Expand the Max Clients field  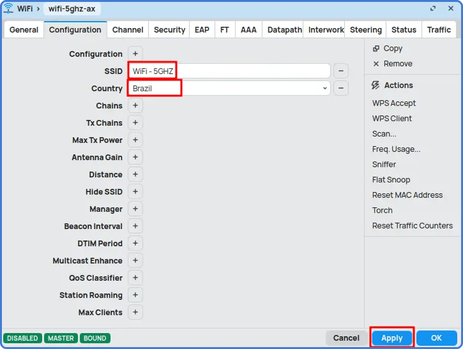[135, 312]
